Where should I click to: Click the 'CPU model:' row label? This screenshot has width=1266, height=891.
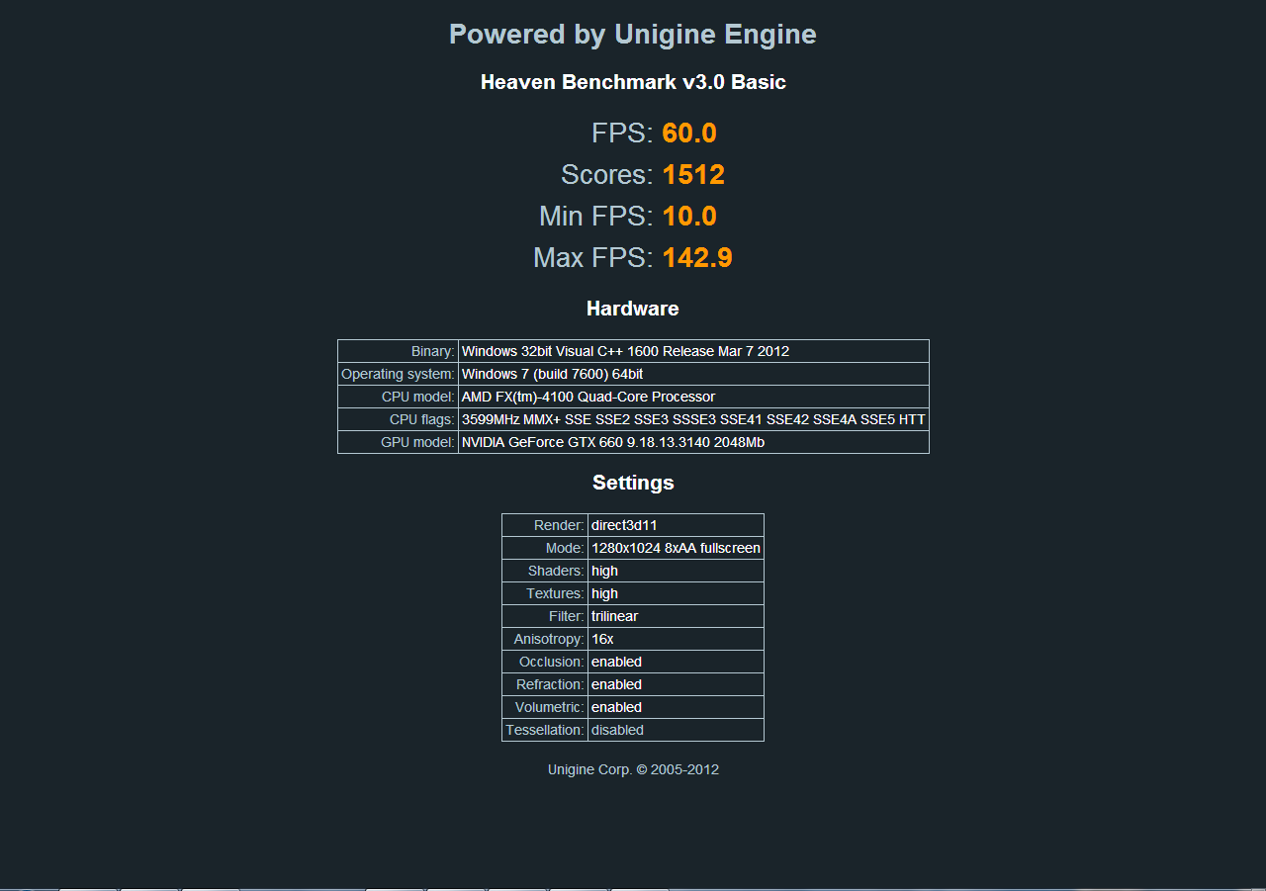click(x=418, y=397)
